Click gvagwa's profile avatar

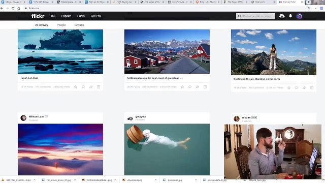coord(130,118)
